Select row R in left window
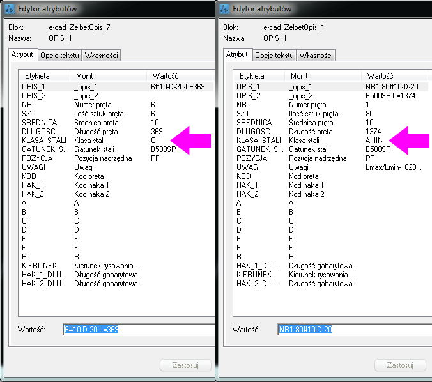Viewport: 432px width, 382px height. click(116, 257)
